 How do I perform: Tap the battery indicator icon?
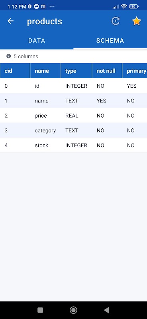tap(133, 6)
